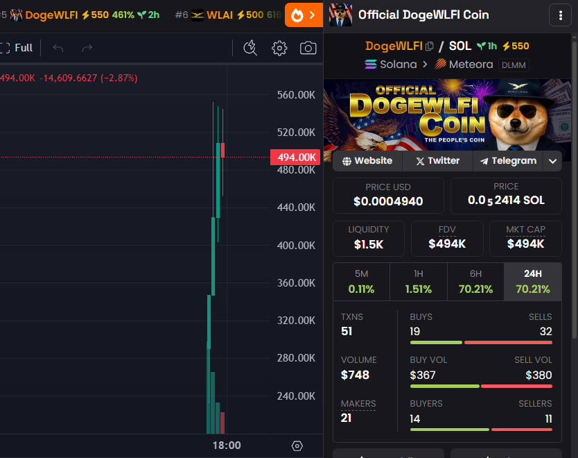The width and height of the screenshot is (578, 458).
Task: Click the 494.00K current price label
Action: click(x=295, y=158)
